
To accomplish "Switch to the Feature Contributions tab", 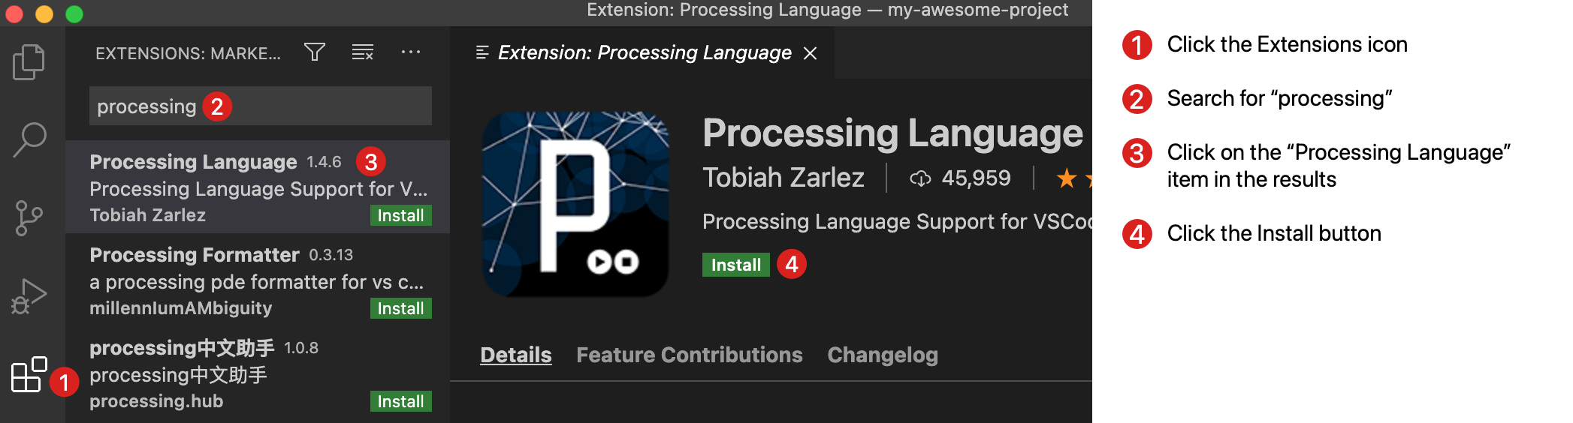I will (689, 355).
